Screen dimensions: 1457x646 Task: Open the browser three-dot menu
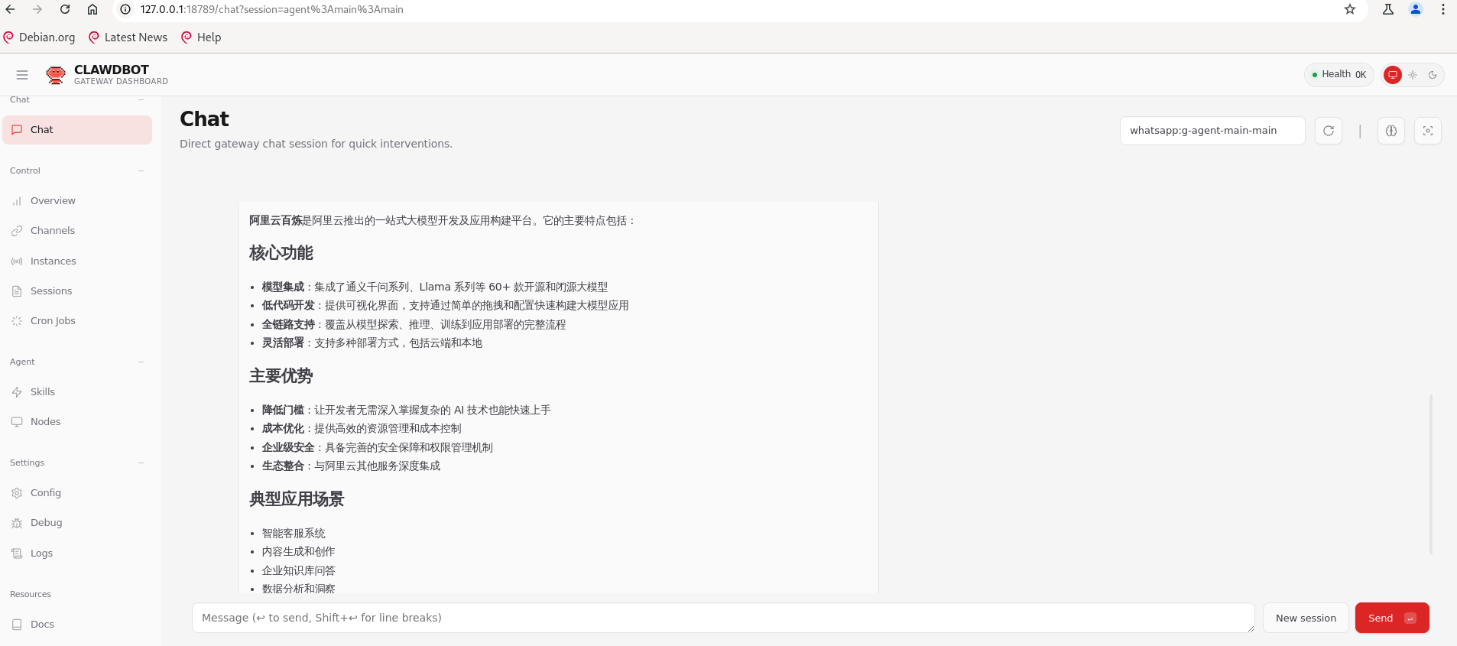[x=1443, y=9]
